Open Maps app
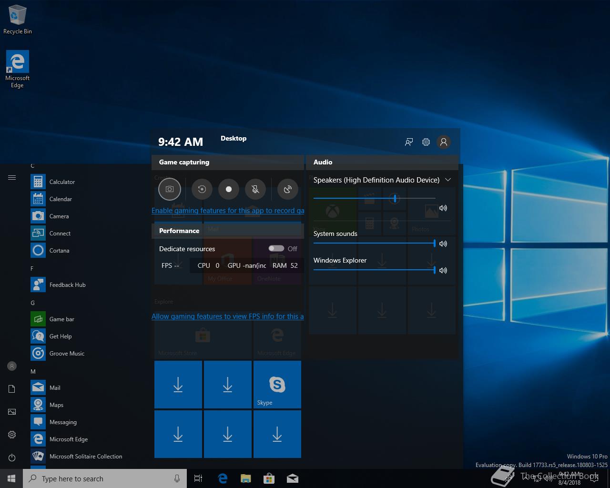The image size is (610, 488). tap(76, 405)
